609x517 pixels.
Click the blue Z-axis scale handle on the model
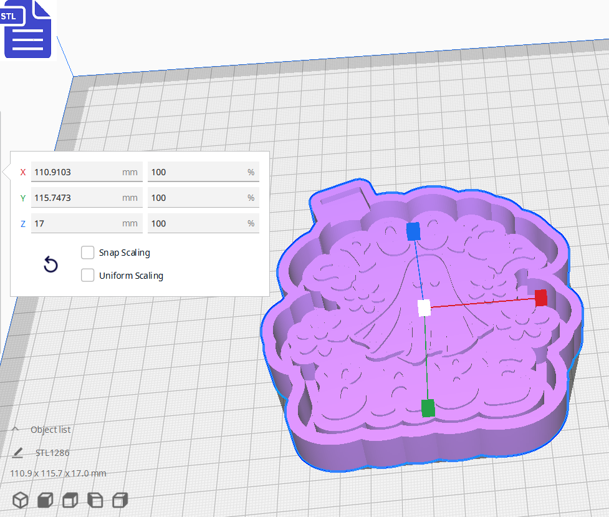coord(413,231)
